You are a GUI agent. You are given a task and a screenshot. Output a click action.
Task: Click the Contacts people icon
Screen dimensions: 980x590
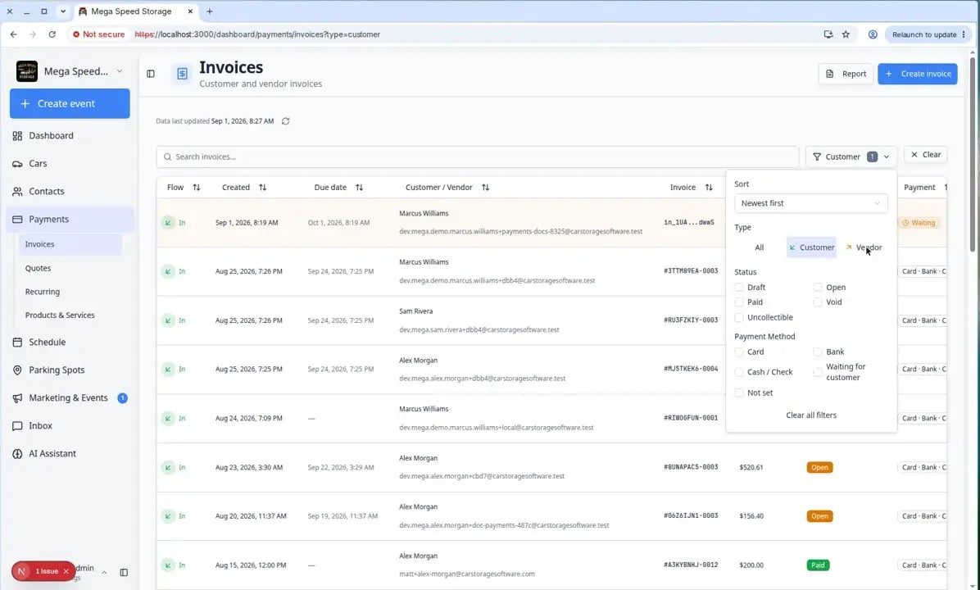click(17, 191)
